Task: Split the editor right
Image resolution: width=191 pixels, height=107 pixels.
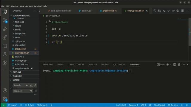Action: point(182,11)
